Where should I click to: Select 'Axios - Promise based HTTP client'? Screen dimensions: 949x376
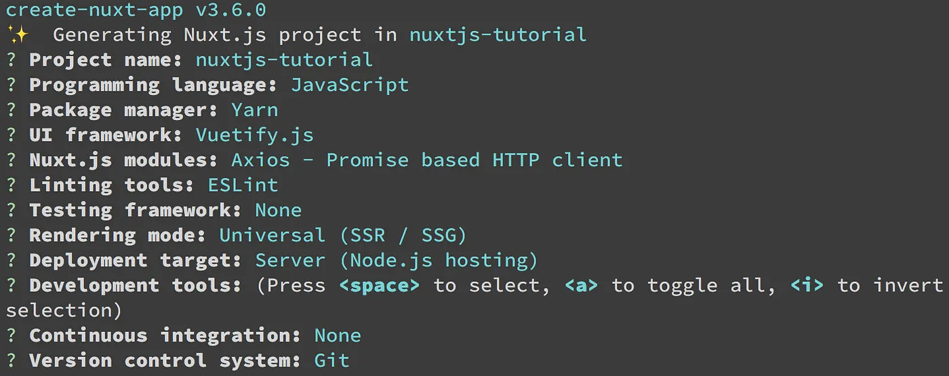[x=427, y=160]
